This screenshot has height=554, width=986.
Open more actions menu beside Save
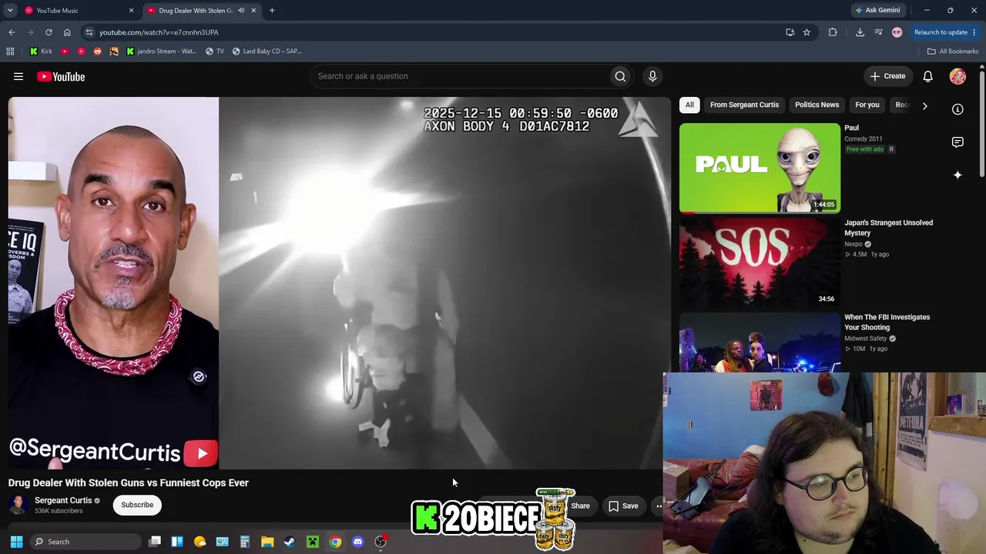[659, 506]
